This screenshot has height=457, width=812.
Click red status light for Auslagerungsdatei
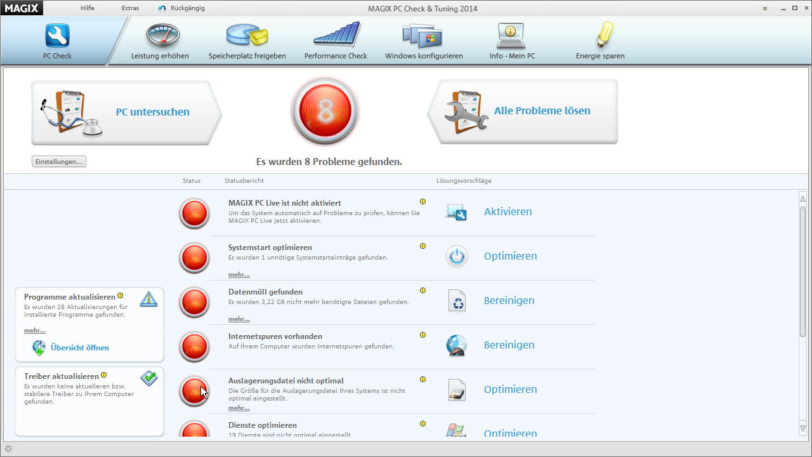194,391
